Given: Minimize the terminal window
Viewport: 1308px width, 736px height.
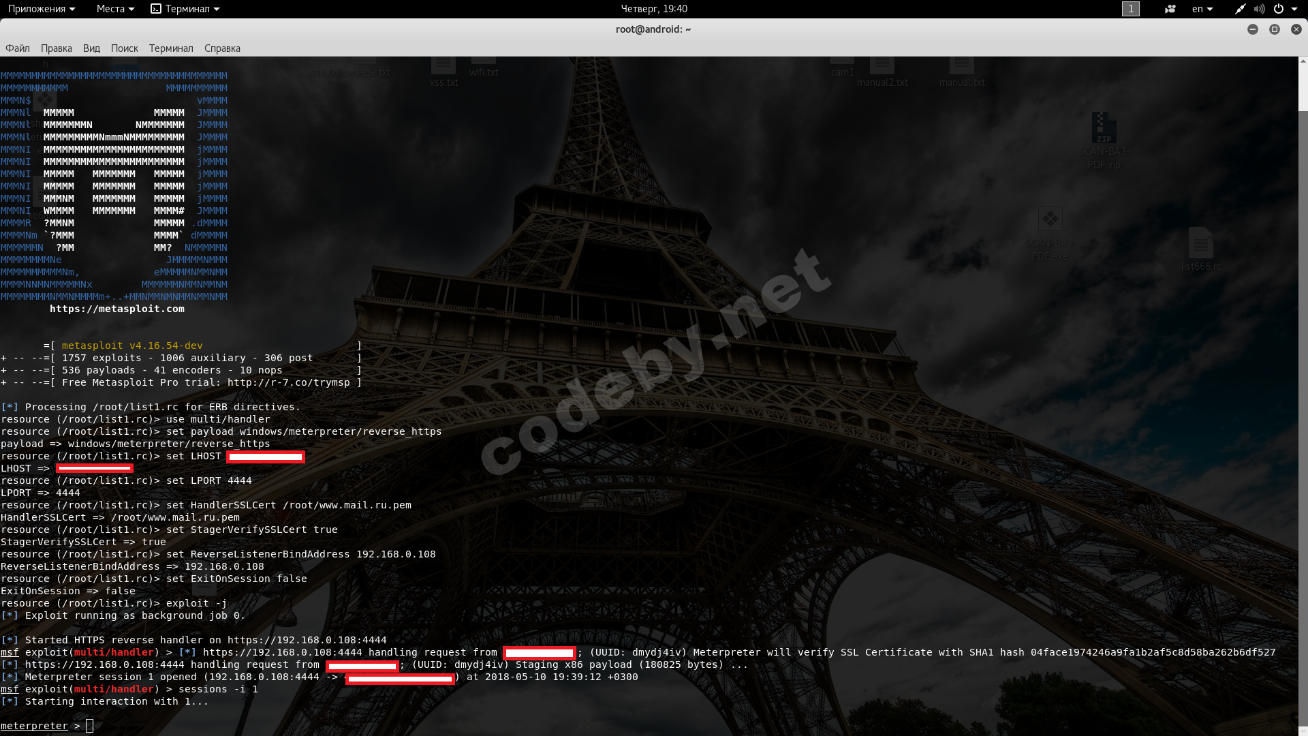Looking at the screenshot, I should coord(1252,29).
